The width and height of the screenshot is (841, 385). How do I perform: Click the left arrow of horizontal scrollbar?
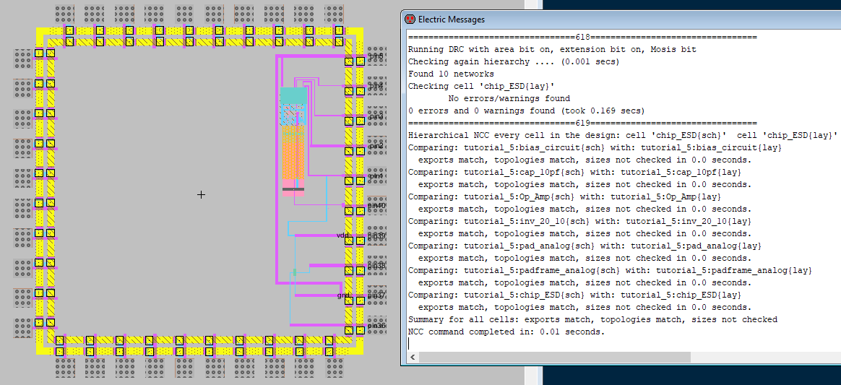point(411,357)
